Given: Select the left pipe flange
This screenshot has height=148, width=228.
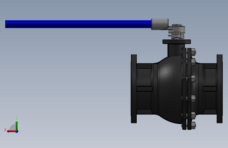Looking at the screenshot, I should (134, 89).
